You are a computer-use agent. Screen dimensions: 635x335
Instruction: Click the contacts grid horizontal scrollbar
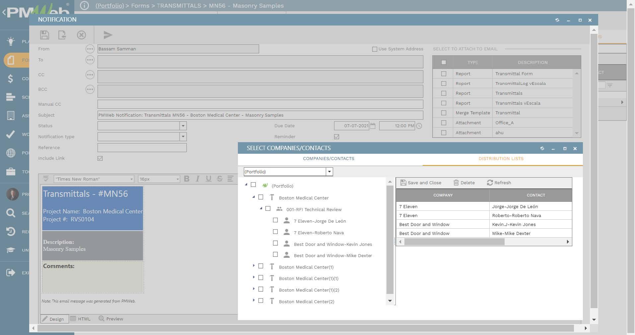[455, 242]
